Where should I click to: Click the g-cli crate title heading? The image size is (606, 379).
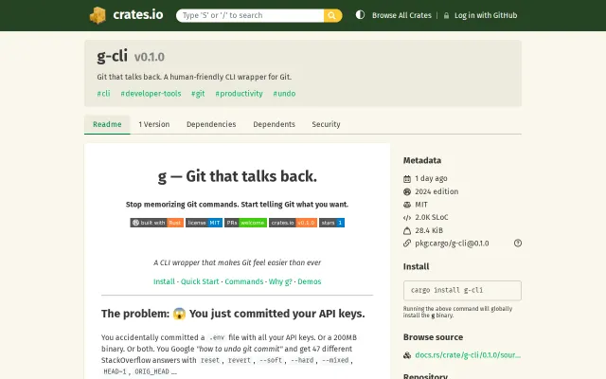[112, 57]
